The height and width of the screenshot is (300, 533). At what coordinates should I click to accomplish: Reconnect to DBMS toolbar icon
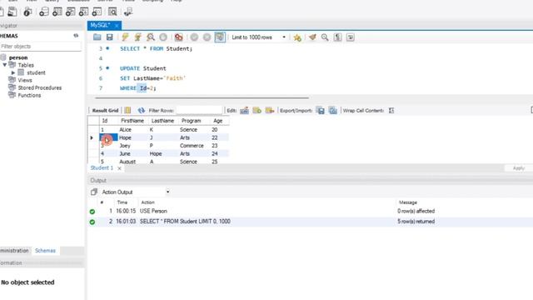click(x=127, y=12)
